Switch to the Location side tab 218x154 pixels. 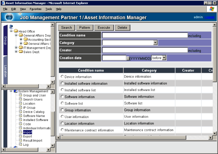5,71
